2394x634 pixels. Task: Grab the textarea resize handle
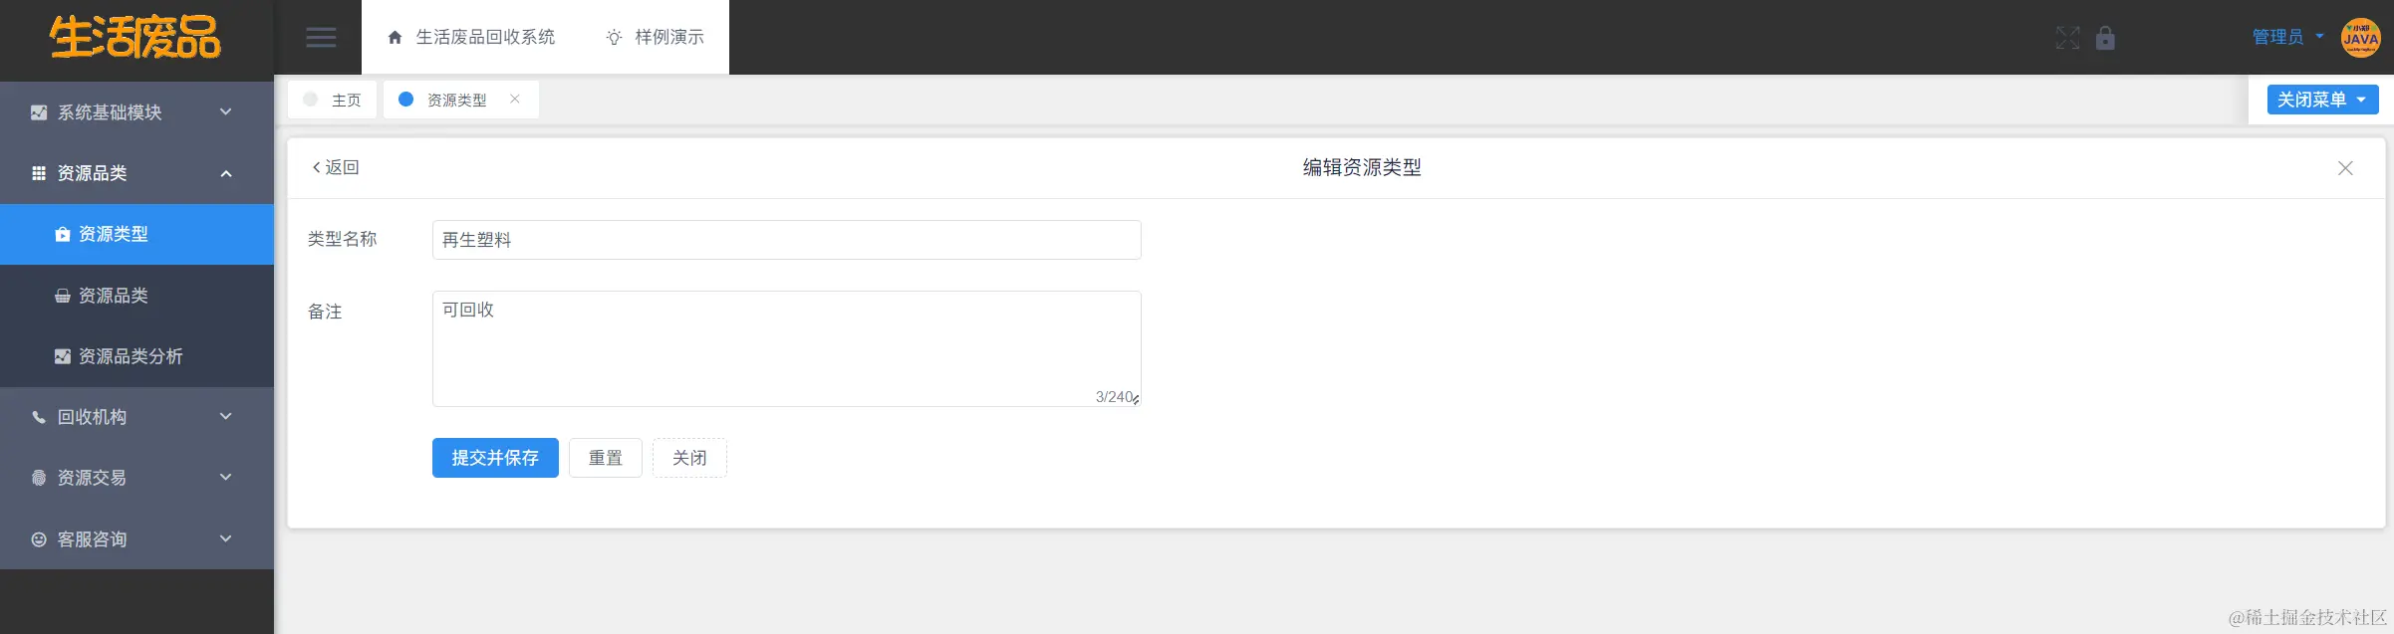[1136, 400]
